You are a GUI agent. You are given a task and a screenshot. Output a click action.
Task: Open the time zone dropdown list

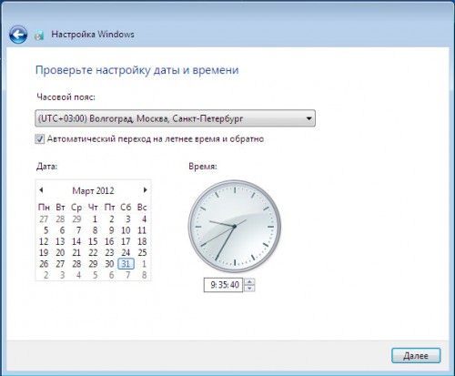pos(175,118)
